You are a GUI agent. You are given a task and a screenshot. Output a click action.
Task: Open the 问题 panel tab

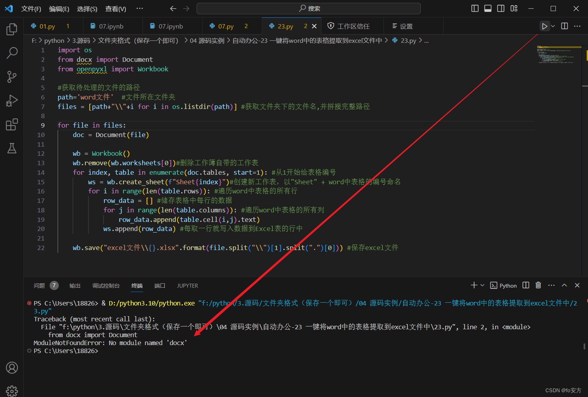(39, 286)
